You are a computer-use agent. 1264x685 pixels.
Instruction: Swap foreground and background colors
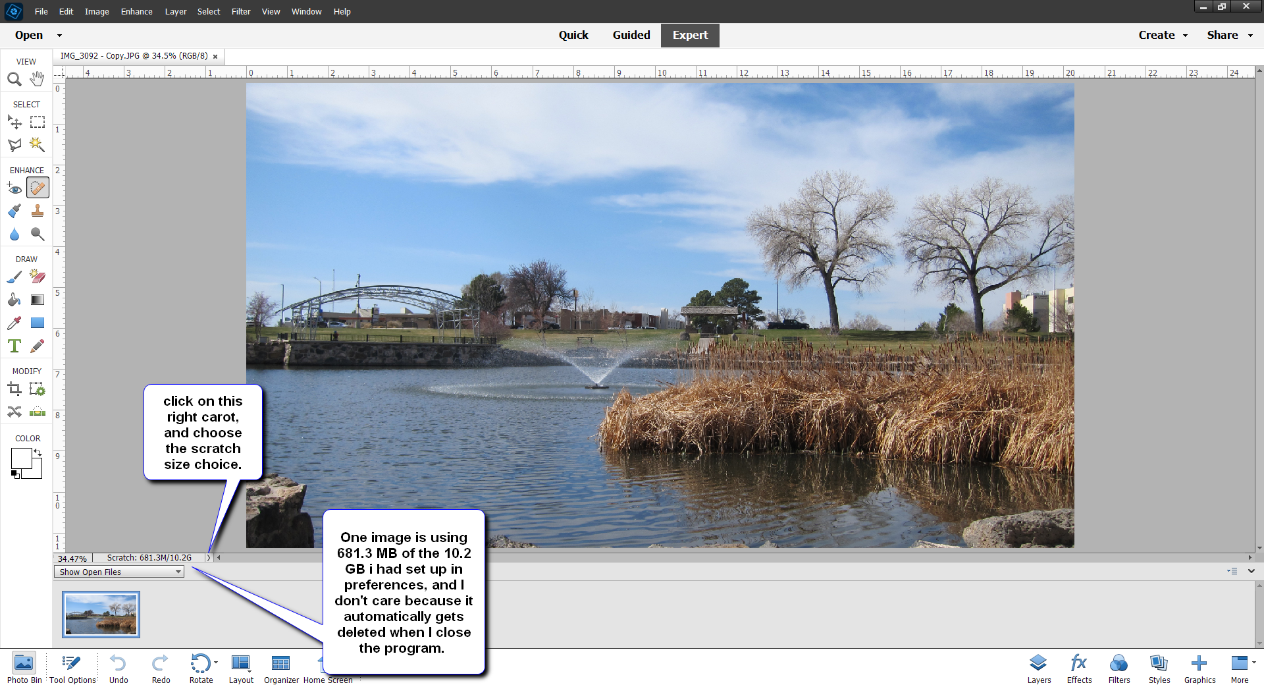click(x=38, y=452)
